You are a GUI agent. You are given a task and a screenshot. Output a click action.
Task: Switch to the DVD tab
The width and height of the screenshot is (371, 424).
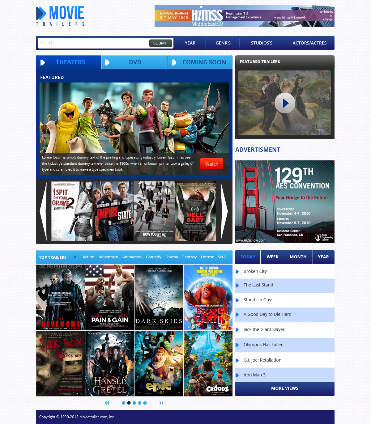click(x=134, y=62)
